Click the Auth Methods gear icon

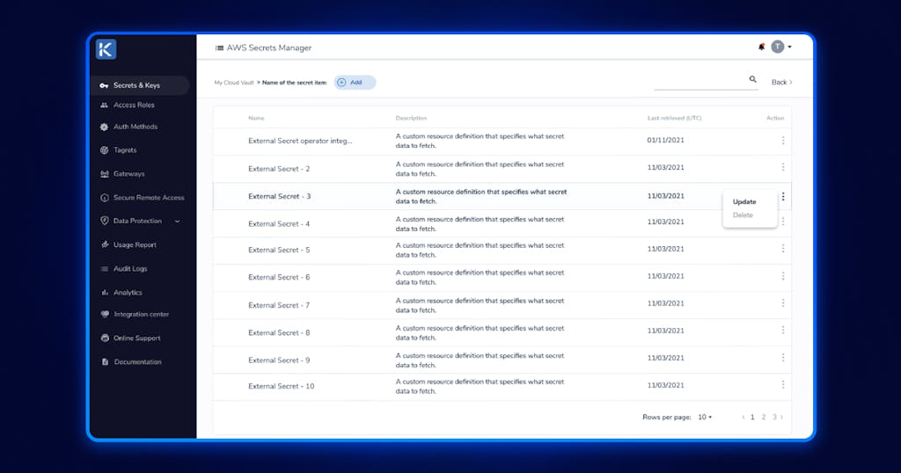pyautogui.click(x=104, y=127)
